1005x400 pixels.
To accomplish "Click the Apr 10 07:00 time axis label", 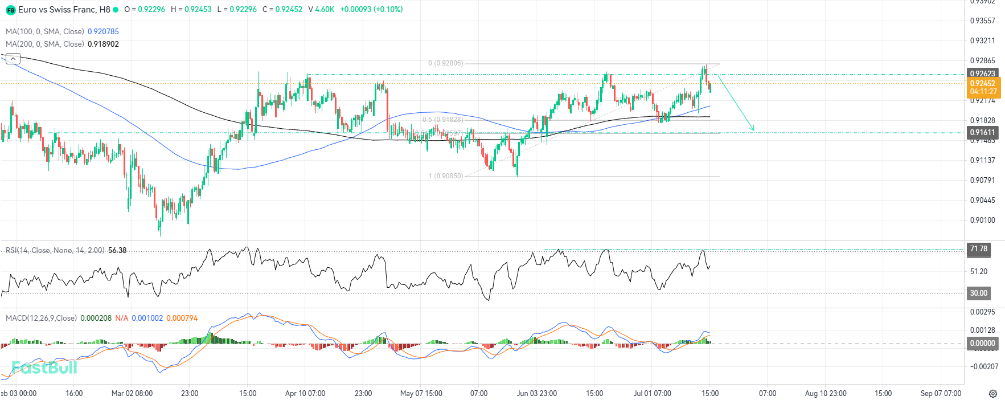I will coord(305,393).
